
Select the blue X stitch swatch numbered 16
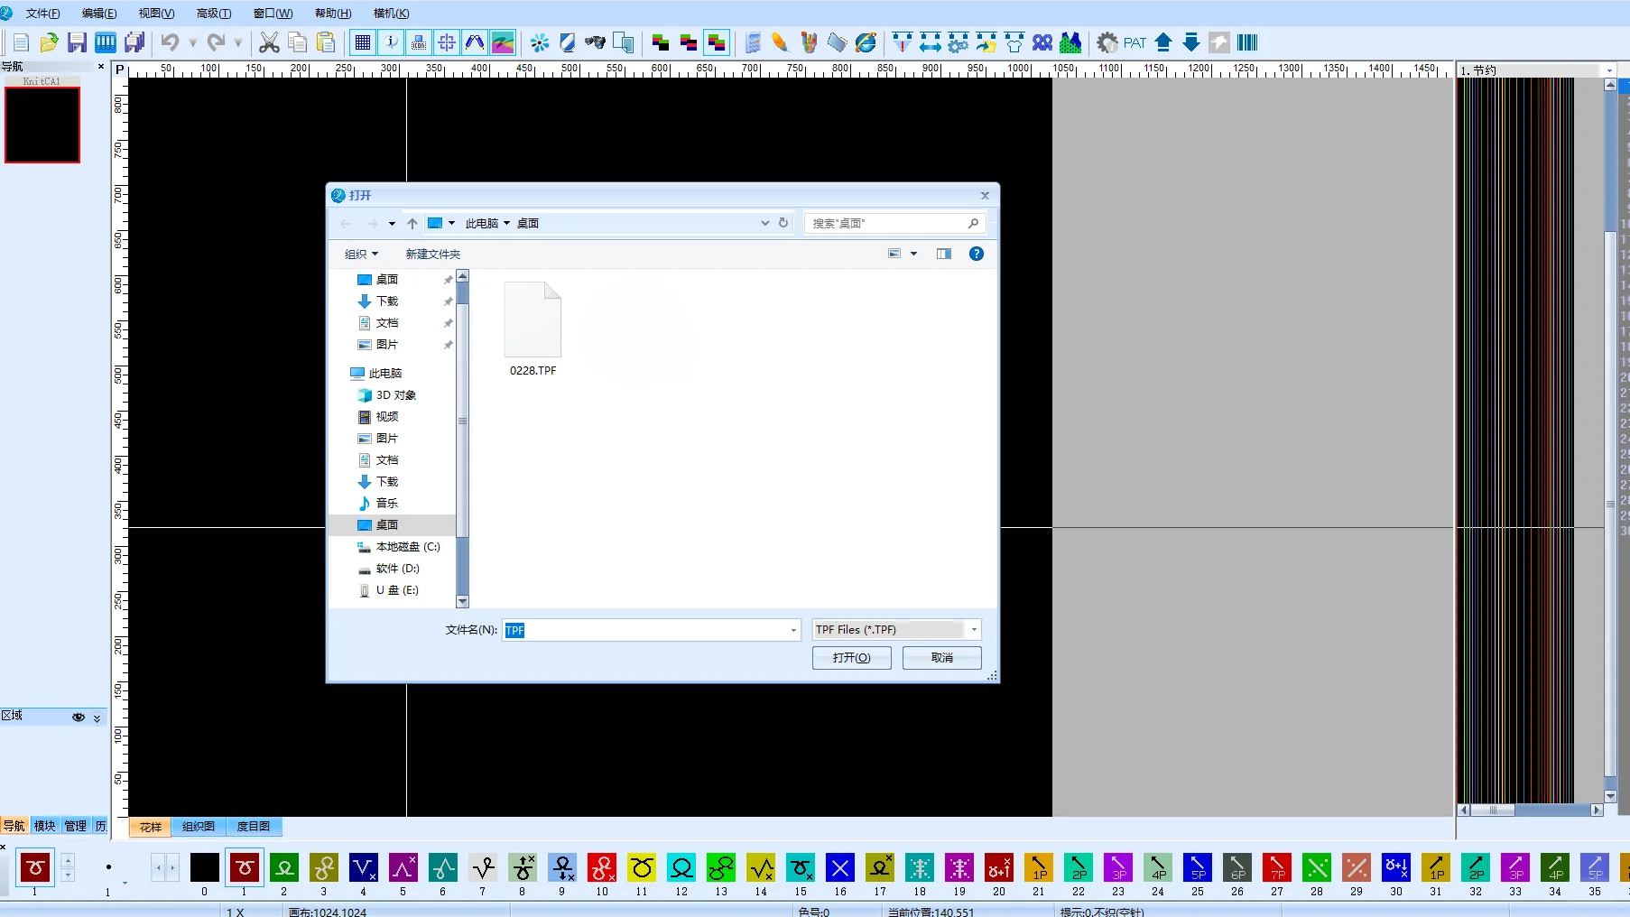[840, 867]
